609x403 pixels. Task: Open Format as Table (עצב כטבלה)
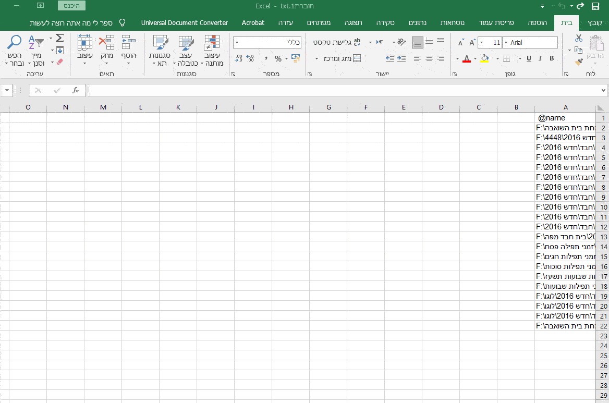click(x=186, y=51)
